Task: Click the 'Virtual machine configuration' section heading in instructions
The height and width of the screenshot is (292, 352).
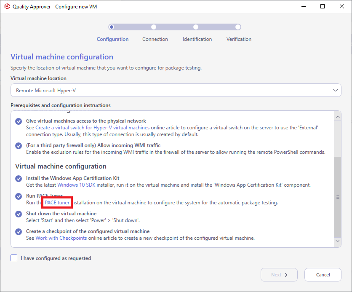Action: coord(61,166)
